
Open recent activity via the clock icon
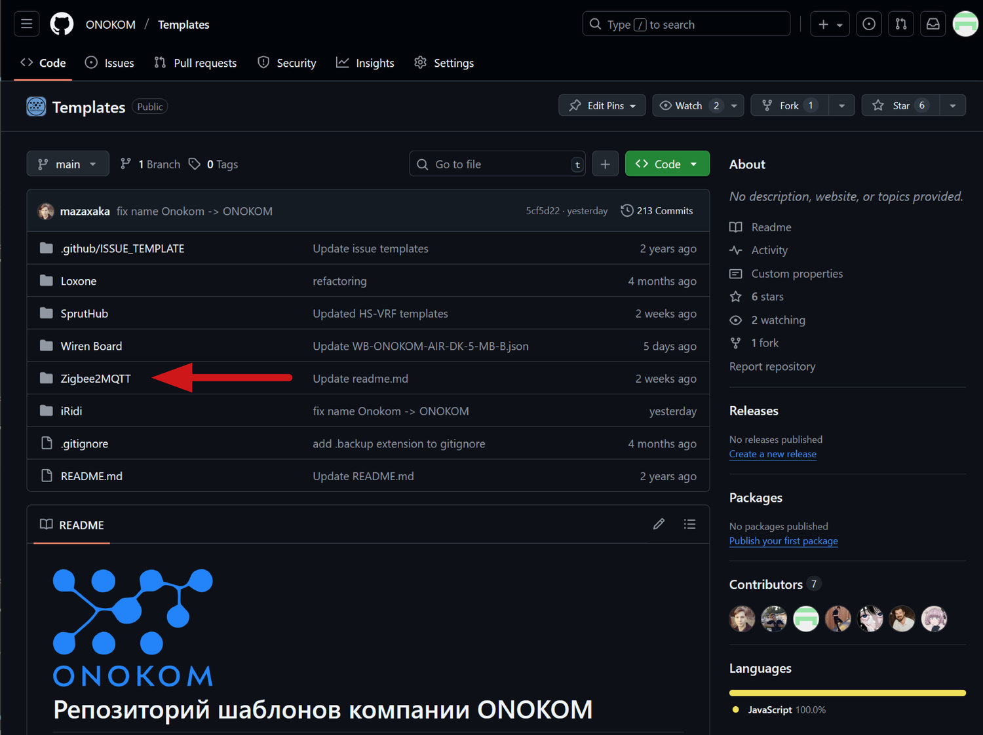click(x=869, y=24)
